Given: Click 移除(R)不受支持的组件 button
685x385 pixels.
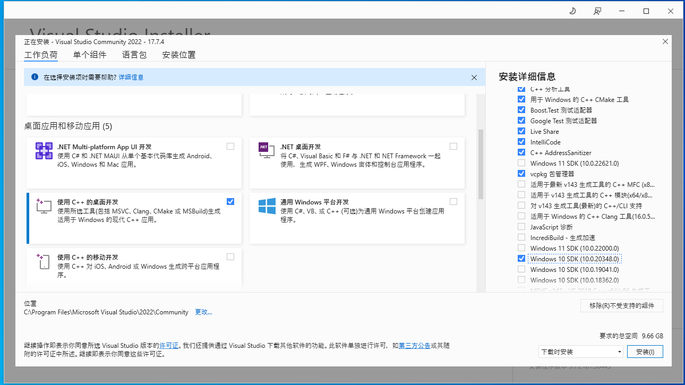Looking at the screenshot, I should tap(622, 305).
